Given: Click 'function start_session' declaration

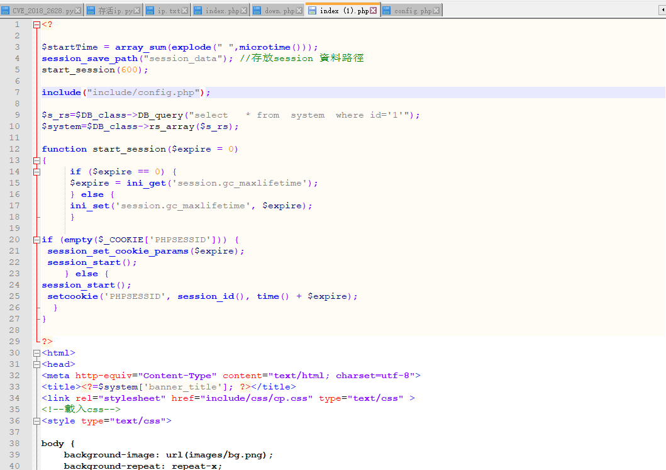Looking at the screenshot, I should tap(104, 149).
